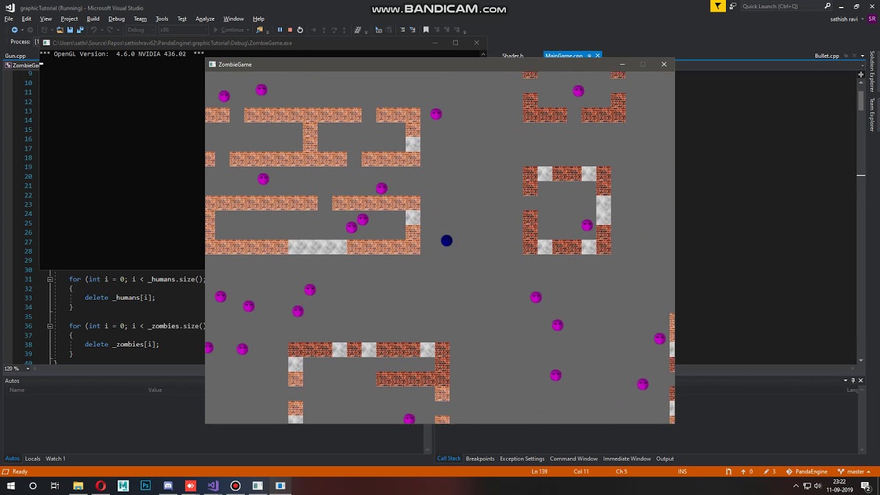The width and height of the screenshot is (880, 495).
Task: Collapse the _zombies for loop block
Action: [49, 326]
